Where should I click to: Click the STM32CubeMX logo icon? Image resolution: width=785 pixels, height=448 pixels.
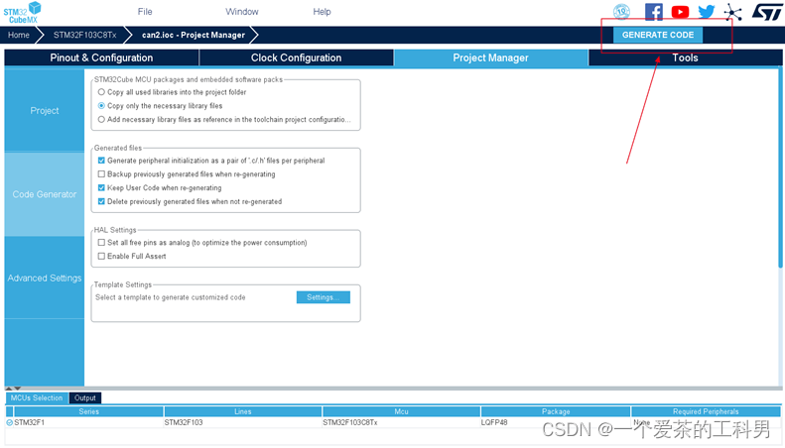(x=22, y=13)
